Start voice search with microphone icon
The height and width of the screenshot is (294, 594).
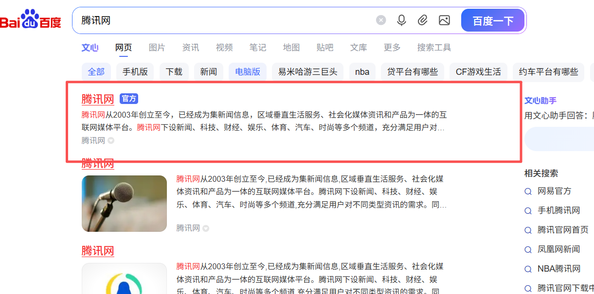click(x=401, y=20)
